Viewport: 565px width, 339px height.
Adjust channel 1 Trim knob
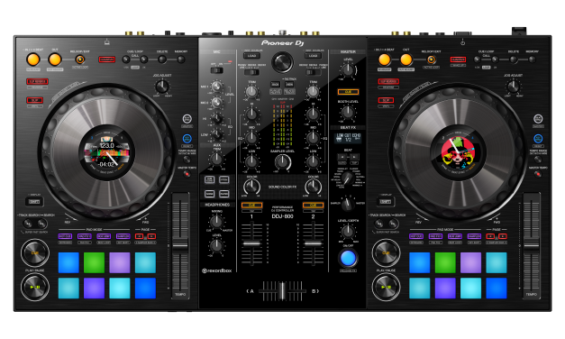pos(251,92)
